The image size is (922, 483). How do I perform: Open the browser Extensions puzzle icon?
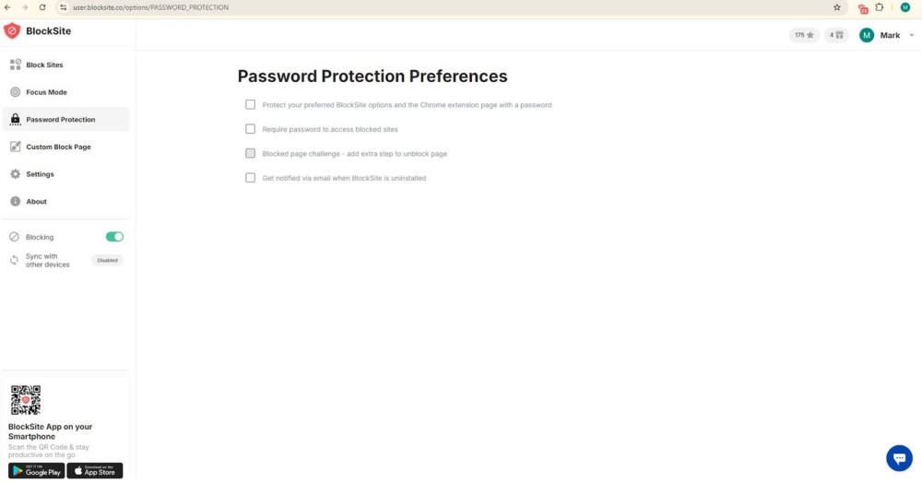pos(879,7)
